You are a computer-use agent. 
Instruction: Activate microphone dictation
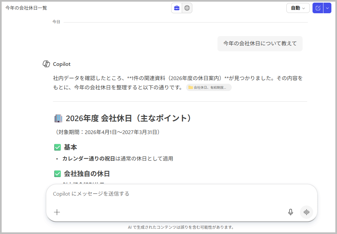click(290, 212)
